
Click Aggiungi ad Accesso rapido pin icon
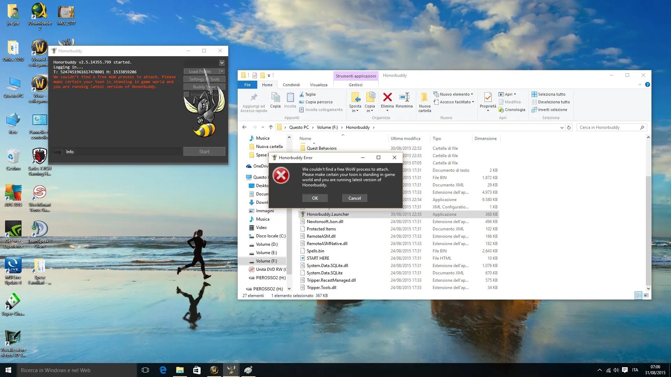point(254,97)
